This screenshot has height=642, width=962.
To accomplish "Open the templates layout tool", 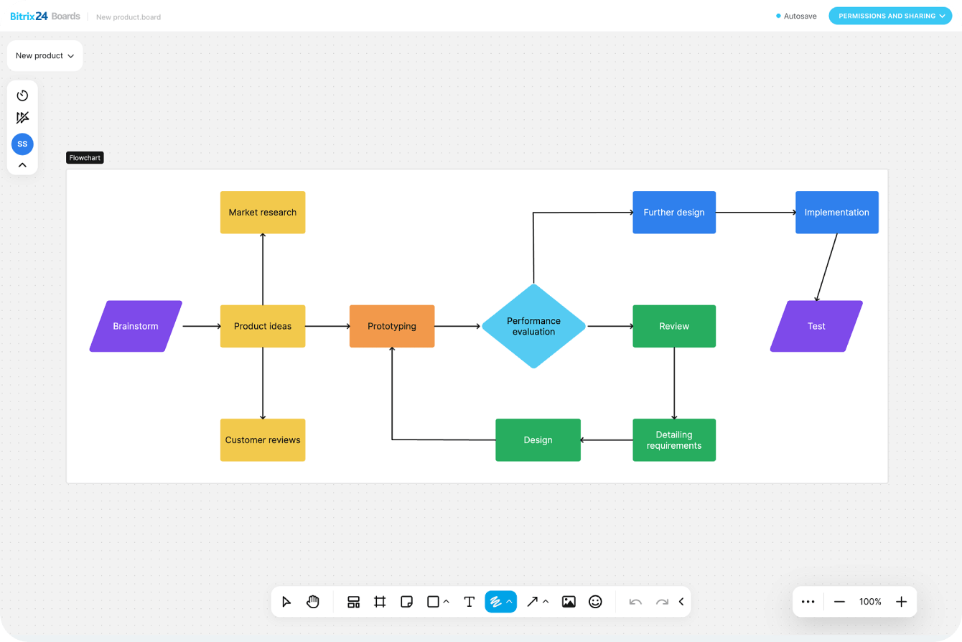I will 353,602.
